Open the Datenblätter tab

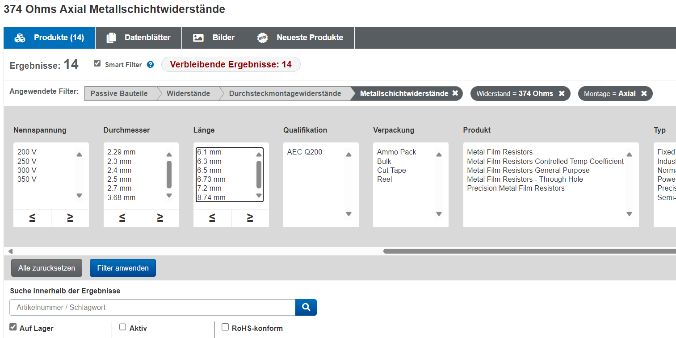point(139,38)
